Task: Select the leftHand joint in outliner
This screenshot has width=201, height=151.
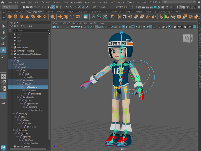Action: coord(32,90)
